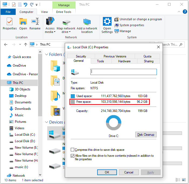This screenshot has height=184, width=189.
Task: Open Settings via the gear icon
Action: [107, 21]
